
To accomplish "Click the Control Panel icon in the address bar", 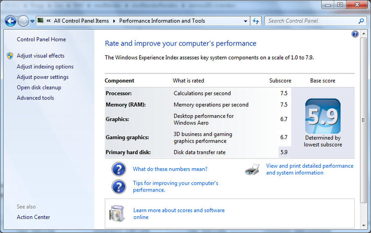I will (x=41, y=21).
